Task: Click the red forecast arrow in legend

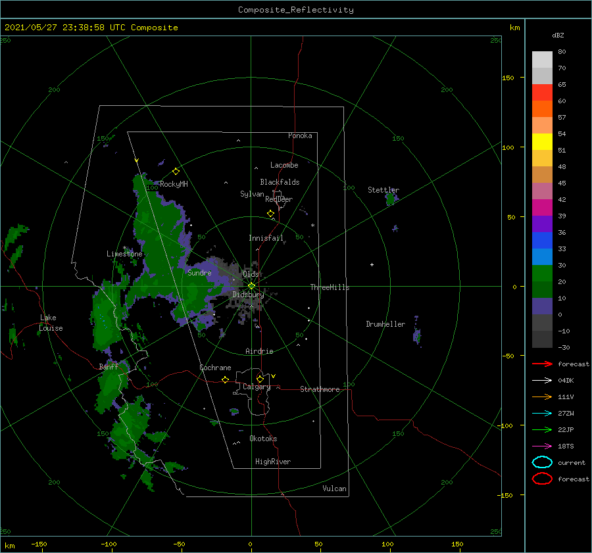Action: tap(542, 364)
